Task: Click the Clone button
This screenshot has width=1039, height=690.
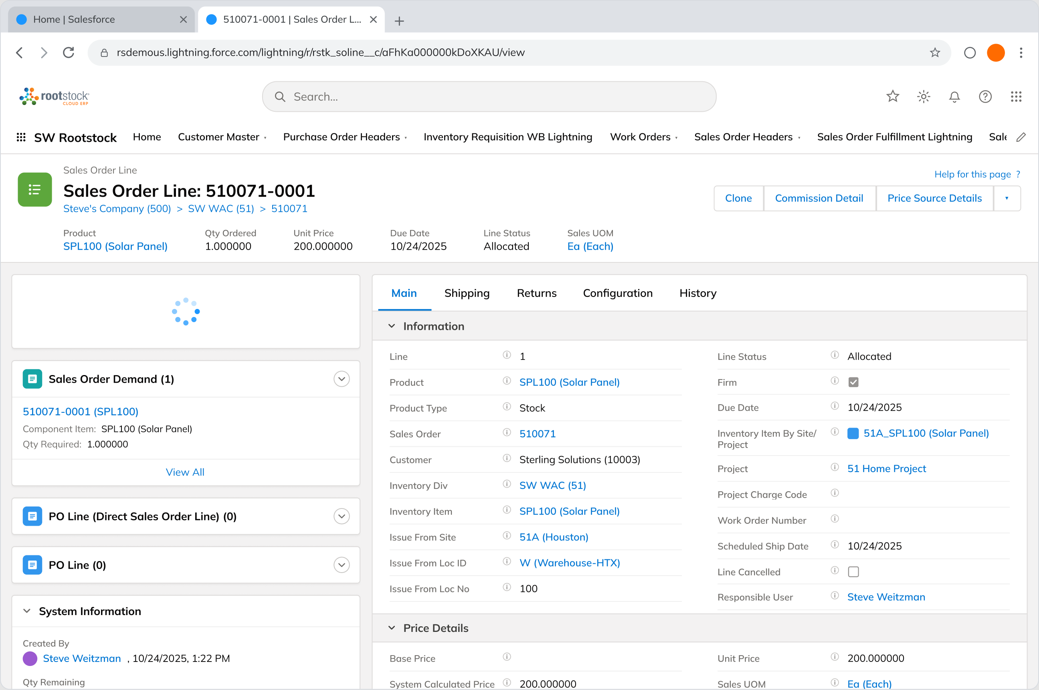Action: [738, 198]
